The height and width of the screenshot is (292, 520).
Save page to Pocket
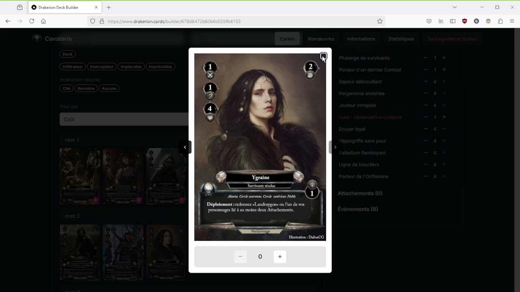tap(429, 21)
